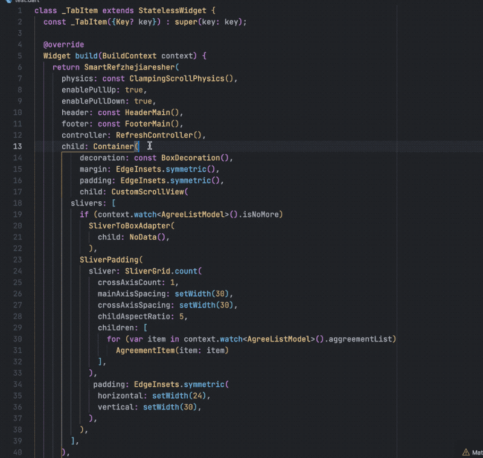Click the "mainAxisSpacing" property
This screenshot has width=483, height=458.
tap(132, 294)
